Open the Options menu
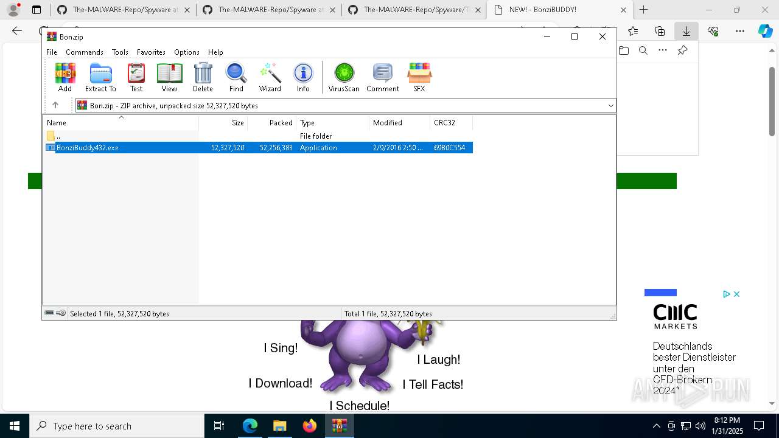Viewport: 779px width, 438px height. 187,52
